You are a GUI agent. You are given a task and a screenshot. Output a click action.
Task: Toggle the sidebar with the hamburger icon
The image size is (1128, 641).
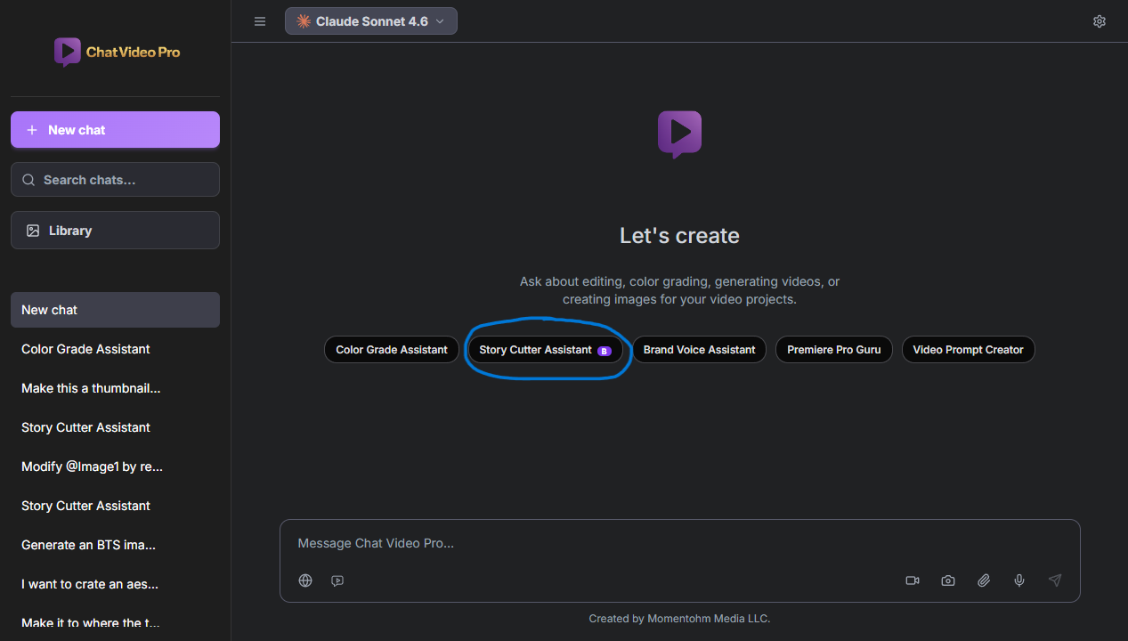260,21
